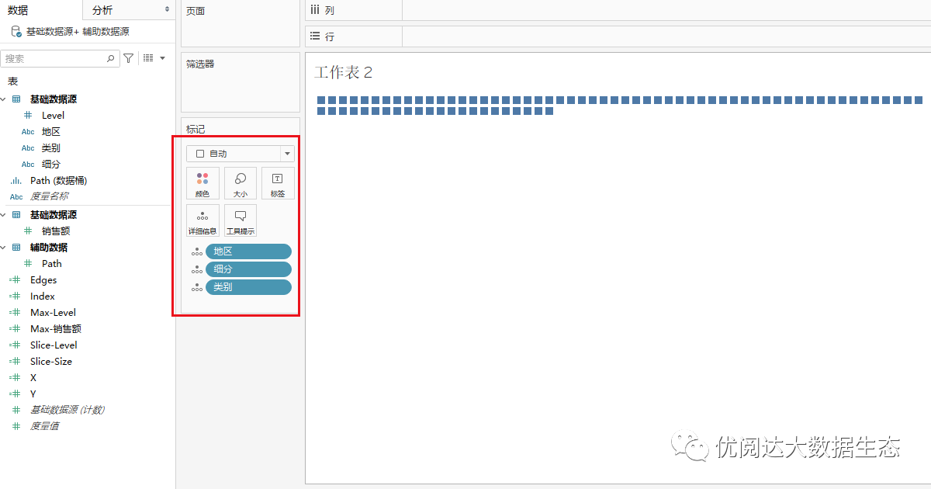The height and width of the screenshot is (489, 931).
Task: Open the 详细信息 detail marks button
Action: [202, 220]
